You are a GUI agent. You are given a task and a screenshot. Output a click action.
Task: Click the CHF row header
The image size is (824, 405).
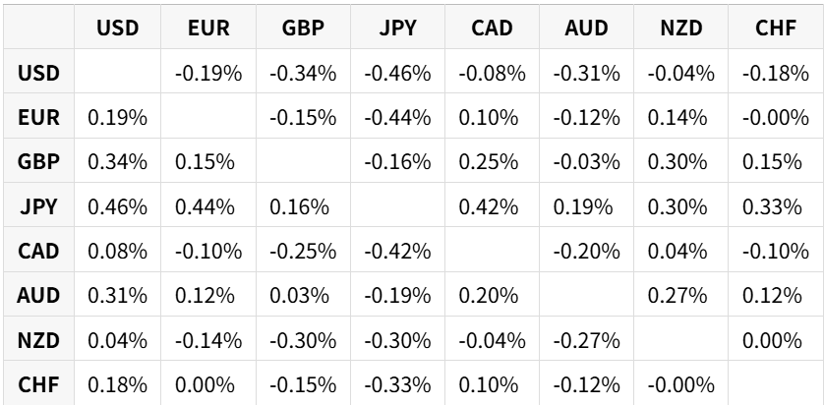click(38, 382)
